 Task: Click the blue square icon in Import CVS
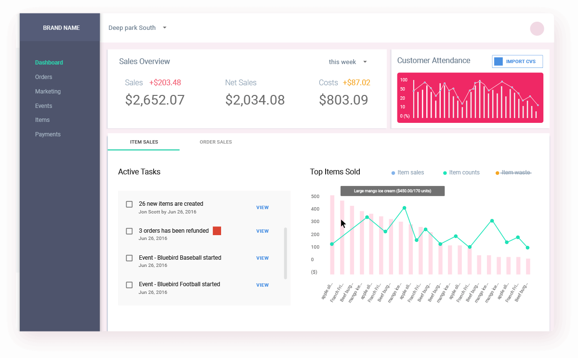pos(499,62)
